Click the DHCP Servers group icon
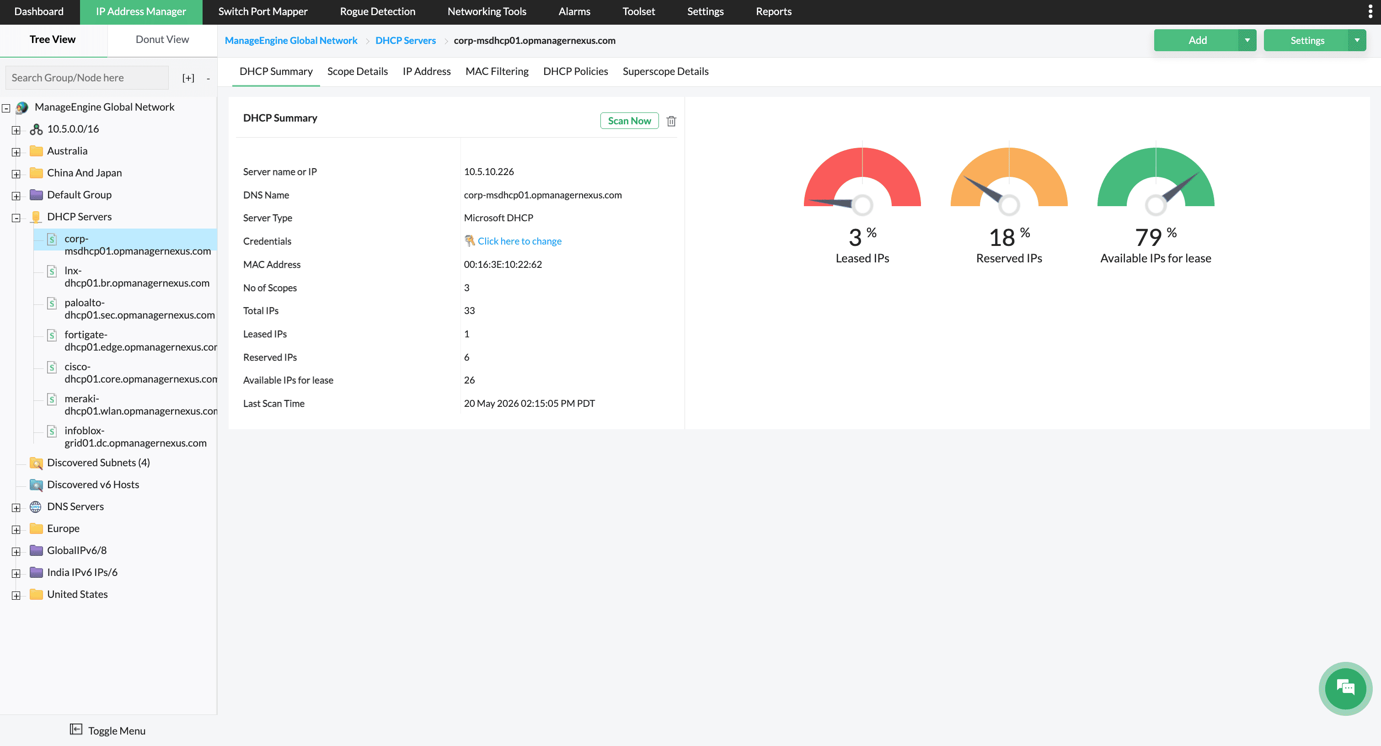Viewport: 1381px width, 746px height. point(36,217)
